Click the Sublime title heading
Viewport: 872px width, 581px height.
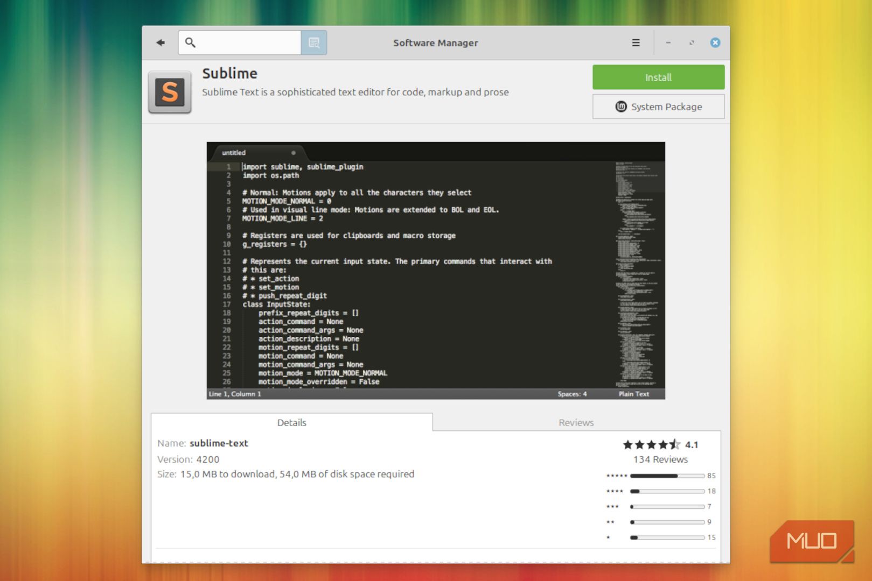tap(230, 74)
